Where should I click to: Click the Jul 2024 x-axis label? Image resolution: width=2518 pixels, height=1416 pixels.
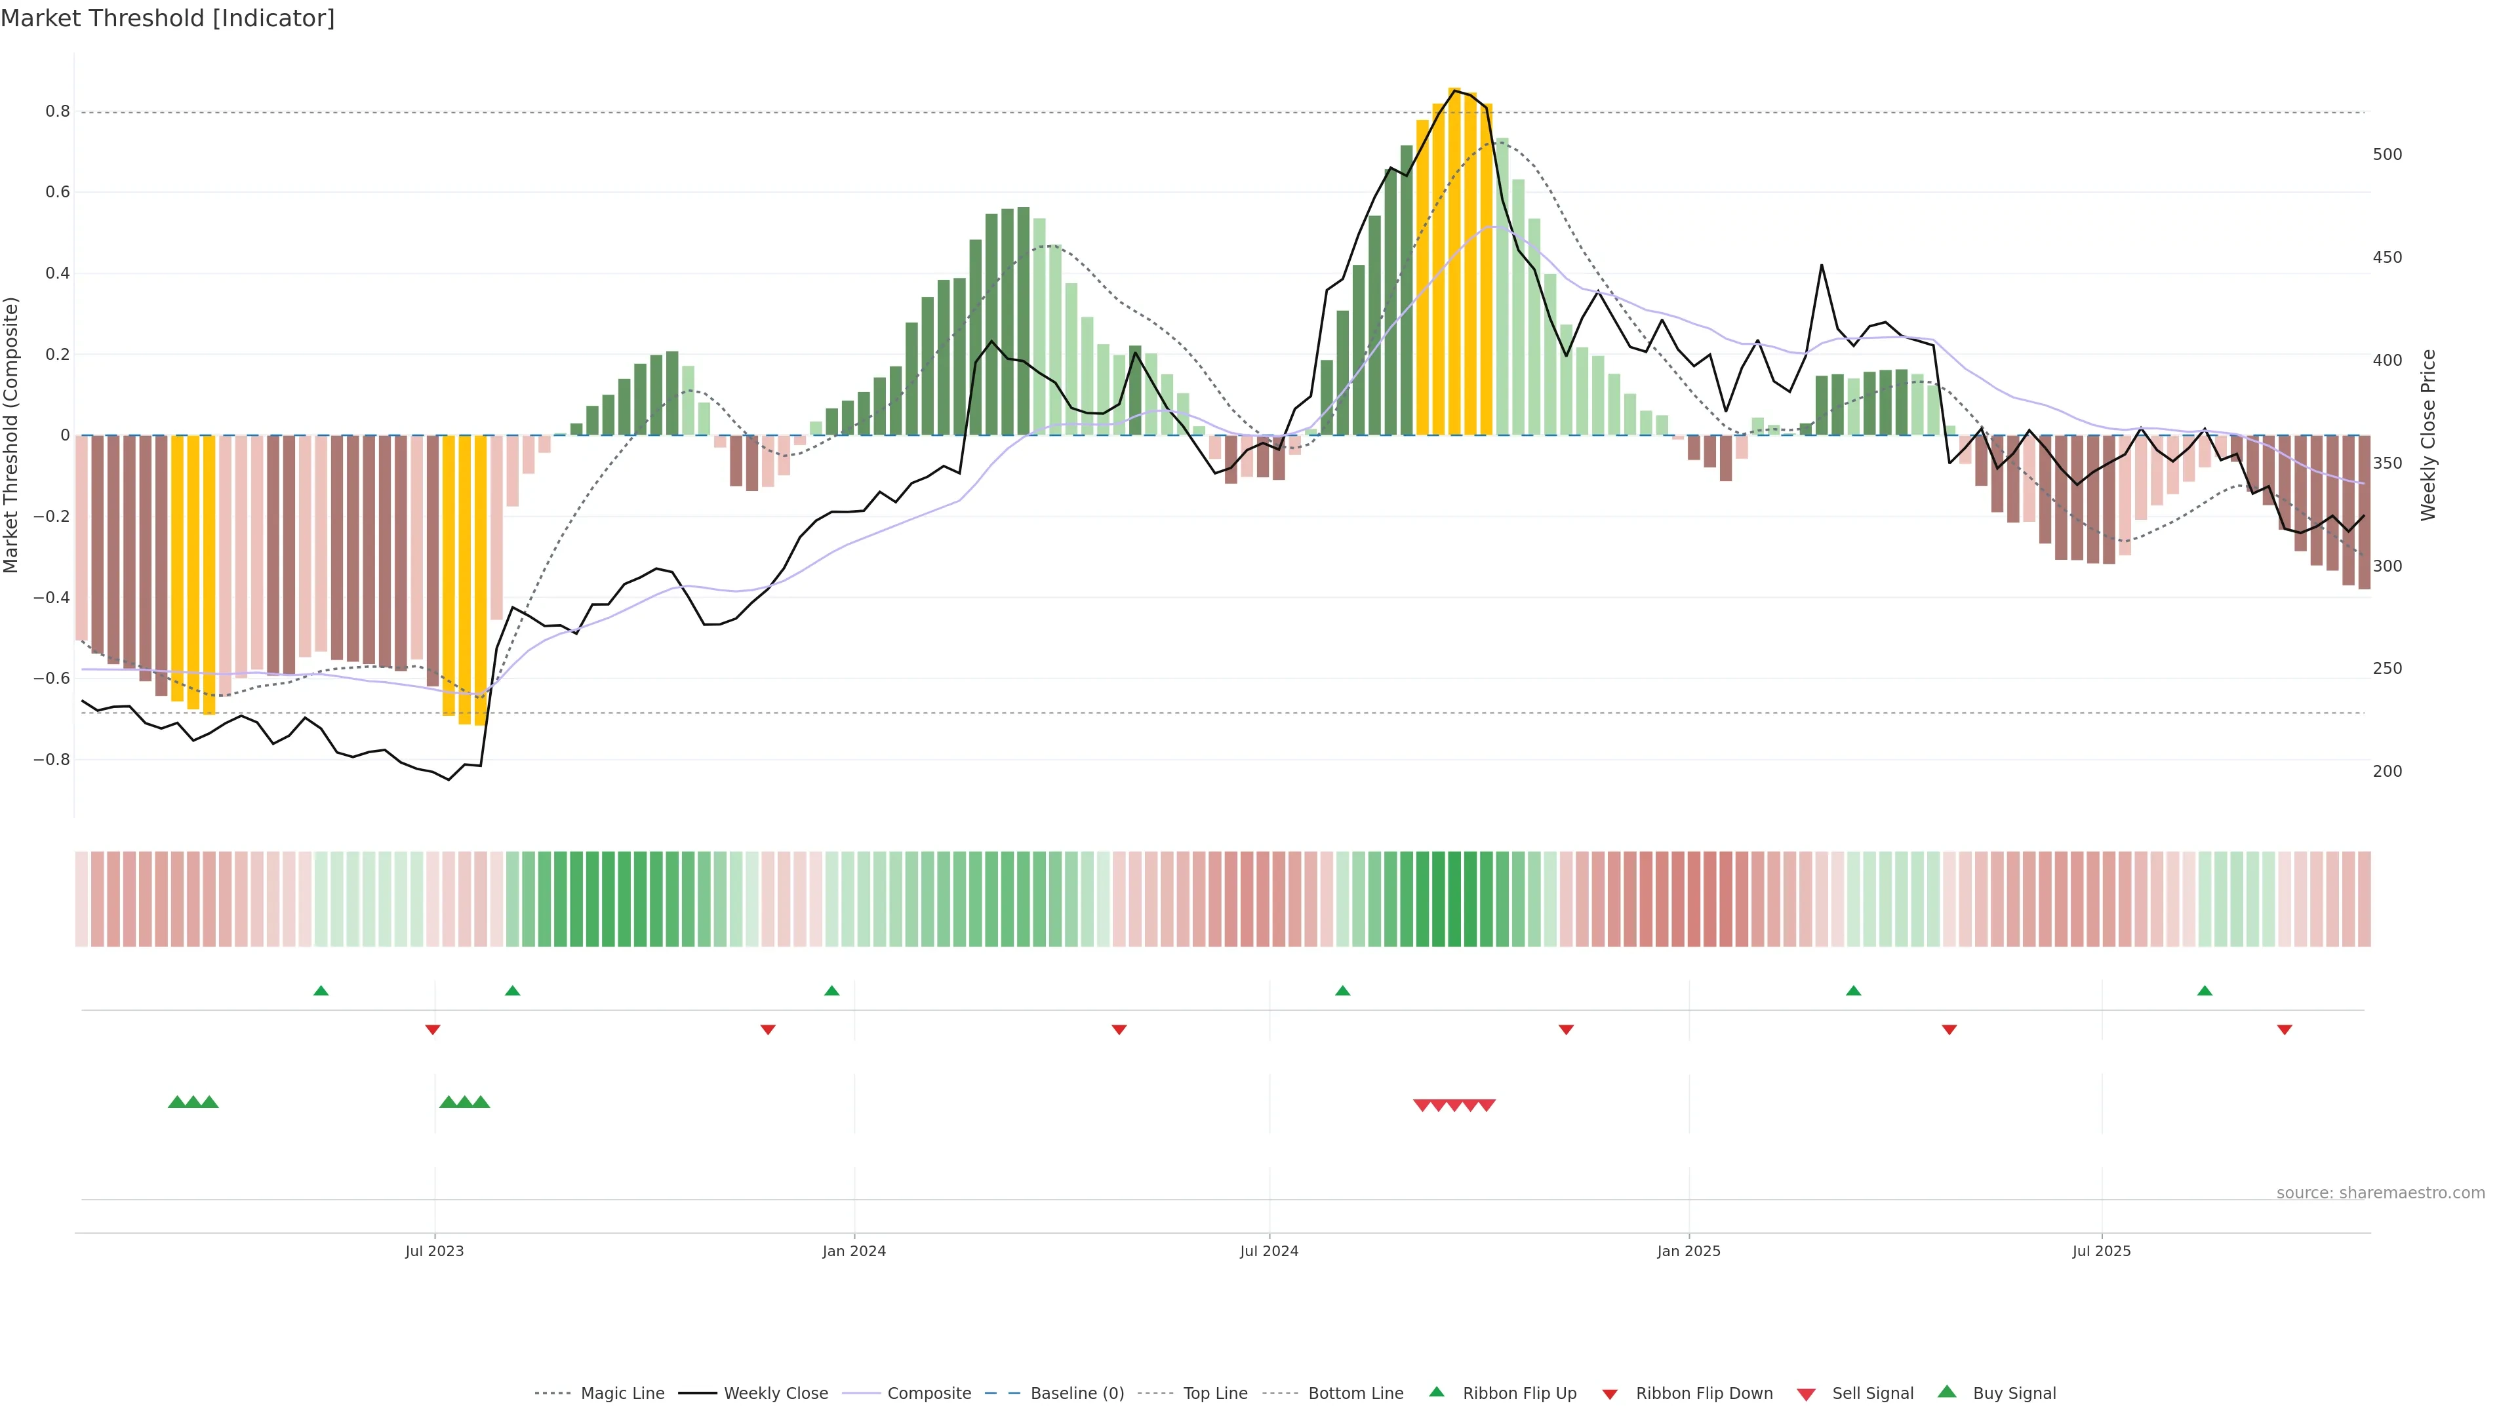click(1269, 1251)
